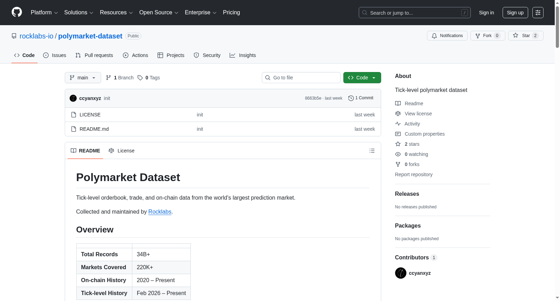560x301 pixels.
Task: Open global navigation menu icon
Action: coord(538,13)
